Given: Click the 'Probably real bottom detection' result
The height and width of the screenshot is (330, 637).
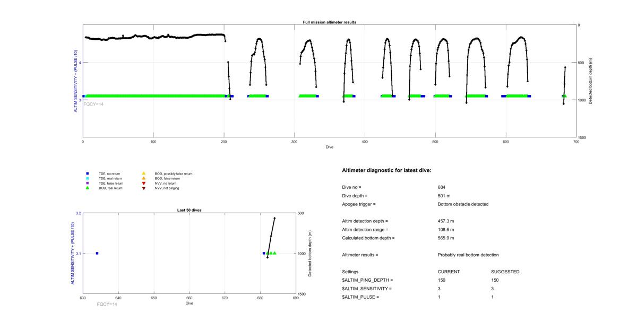Looking at the screenshot, I should (x=468, y=255).
